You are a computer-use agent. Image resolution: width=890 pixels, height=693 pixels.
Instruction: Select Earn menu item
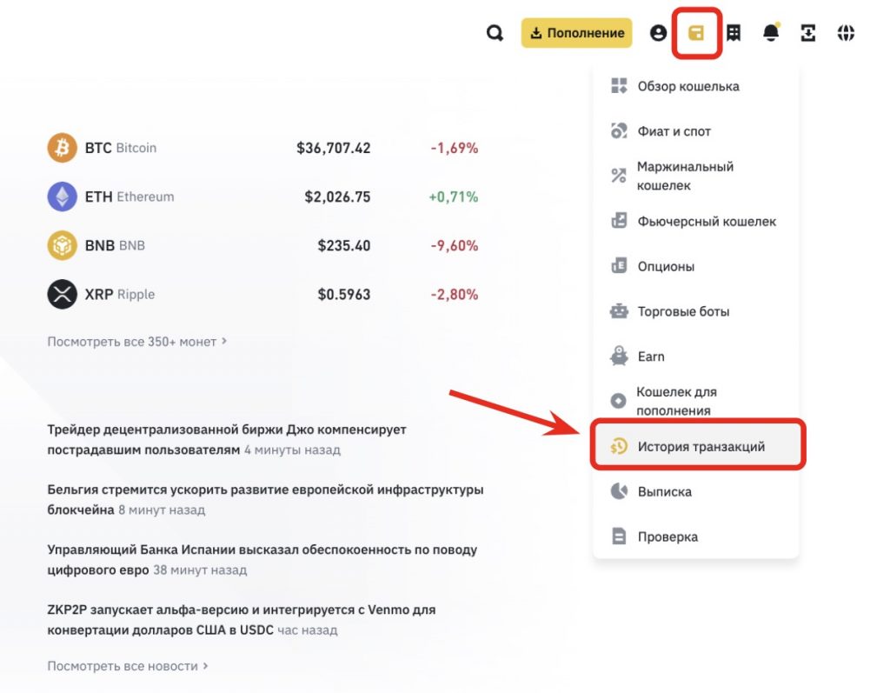pyautogui.click(x=696, y=356)
